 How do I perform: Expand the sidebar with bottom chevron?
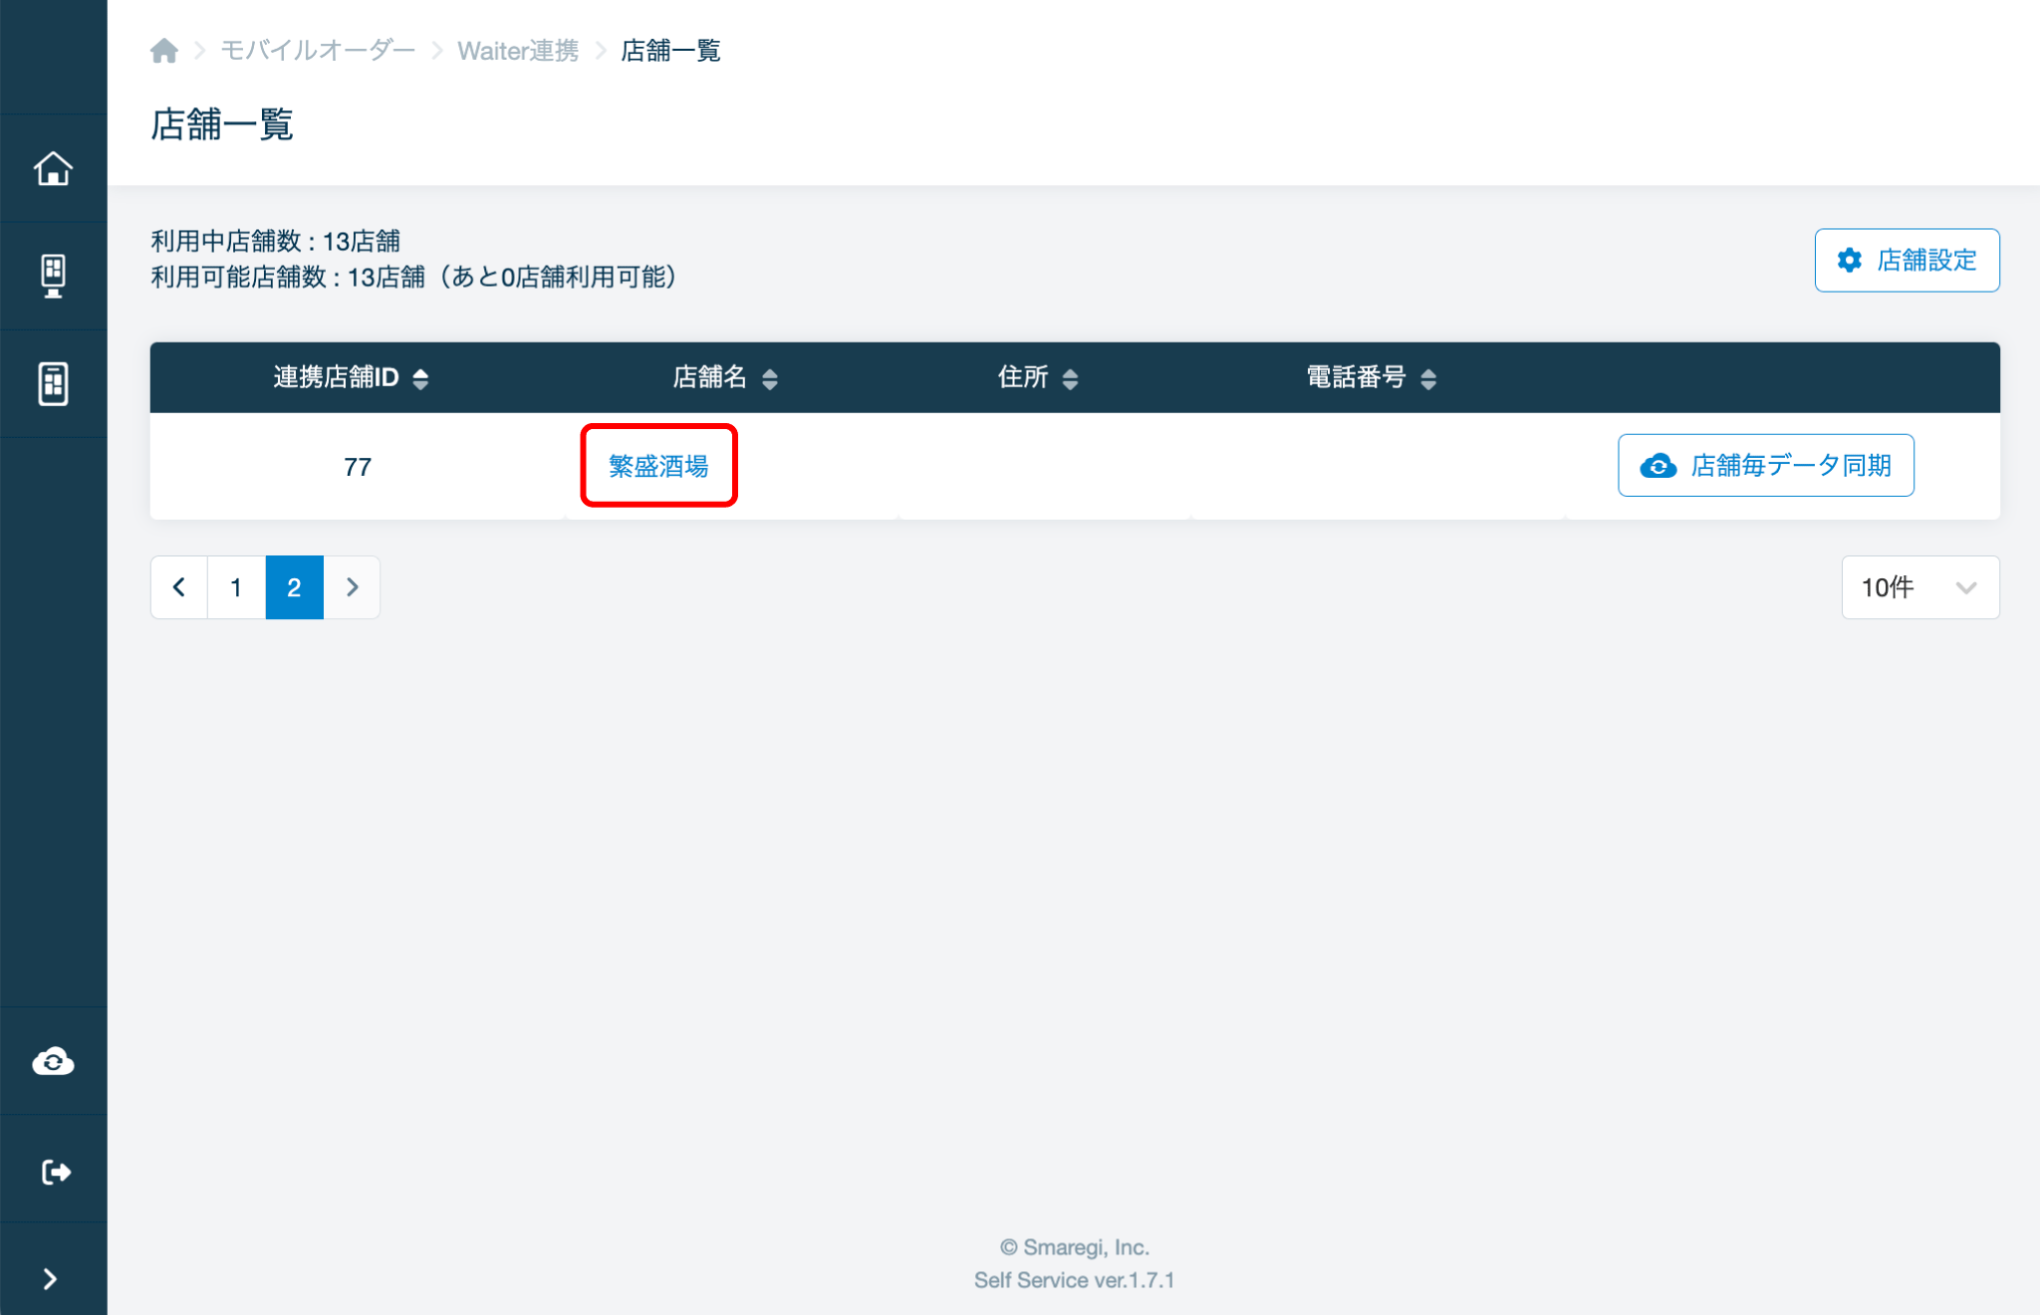51,1278
